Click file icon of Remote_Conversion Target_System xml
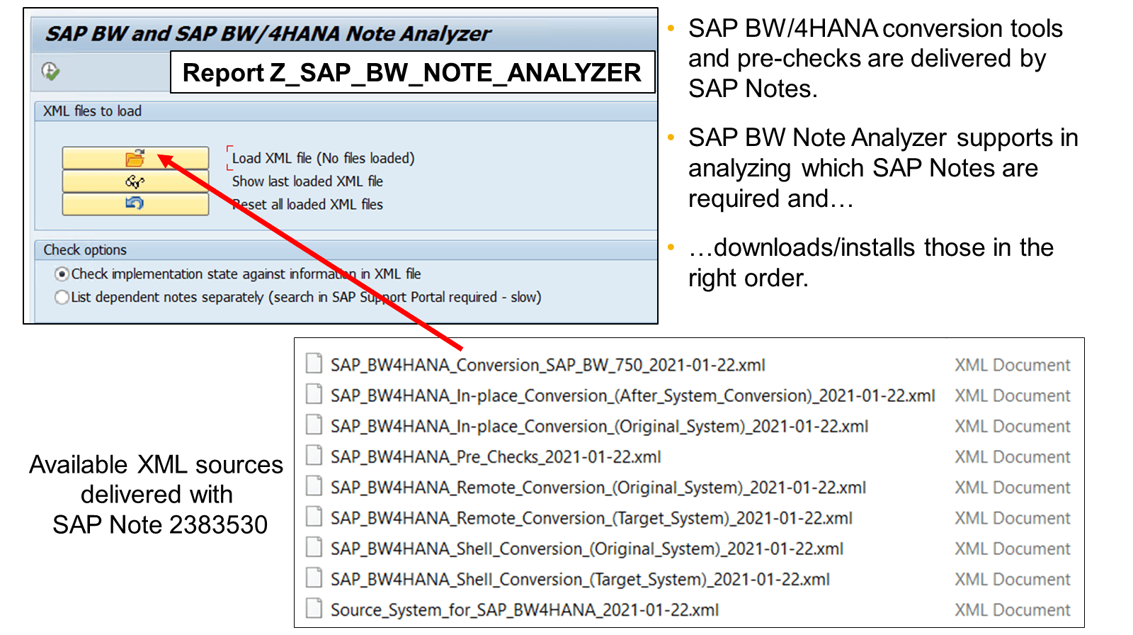This screenshot has height=635, width=1133. coord(314,517)
